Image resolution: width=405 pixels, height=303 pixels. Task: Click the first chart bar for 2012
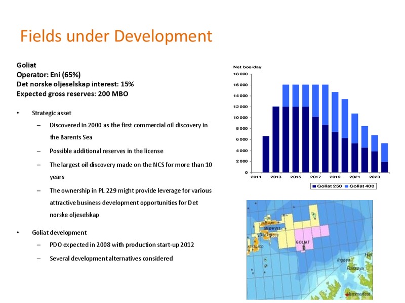[x=266, y=154]
